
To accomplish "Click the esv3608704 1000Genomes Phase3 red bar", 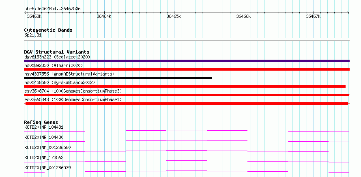I will click(187, 95).
